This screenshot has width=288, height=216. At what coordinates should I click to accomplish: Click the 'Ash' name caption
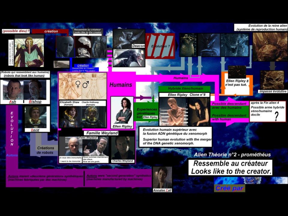[x=12, y=102]
